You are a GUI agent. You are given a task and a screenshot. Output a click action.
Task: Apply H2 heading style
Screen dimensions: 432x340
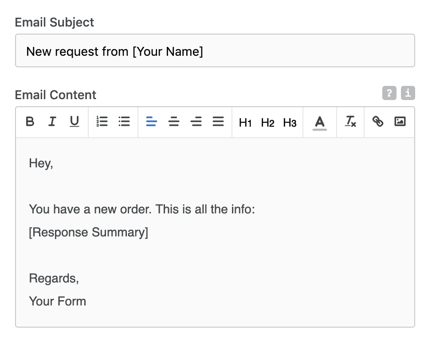(x=267, y=123)
